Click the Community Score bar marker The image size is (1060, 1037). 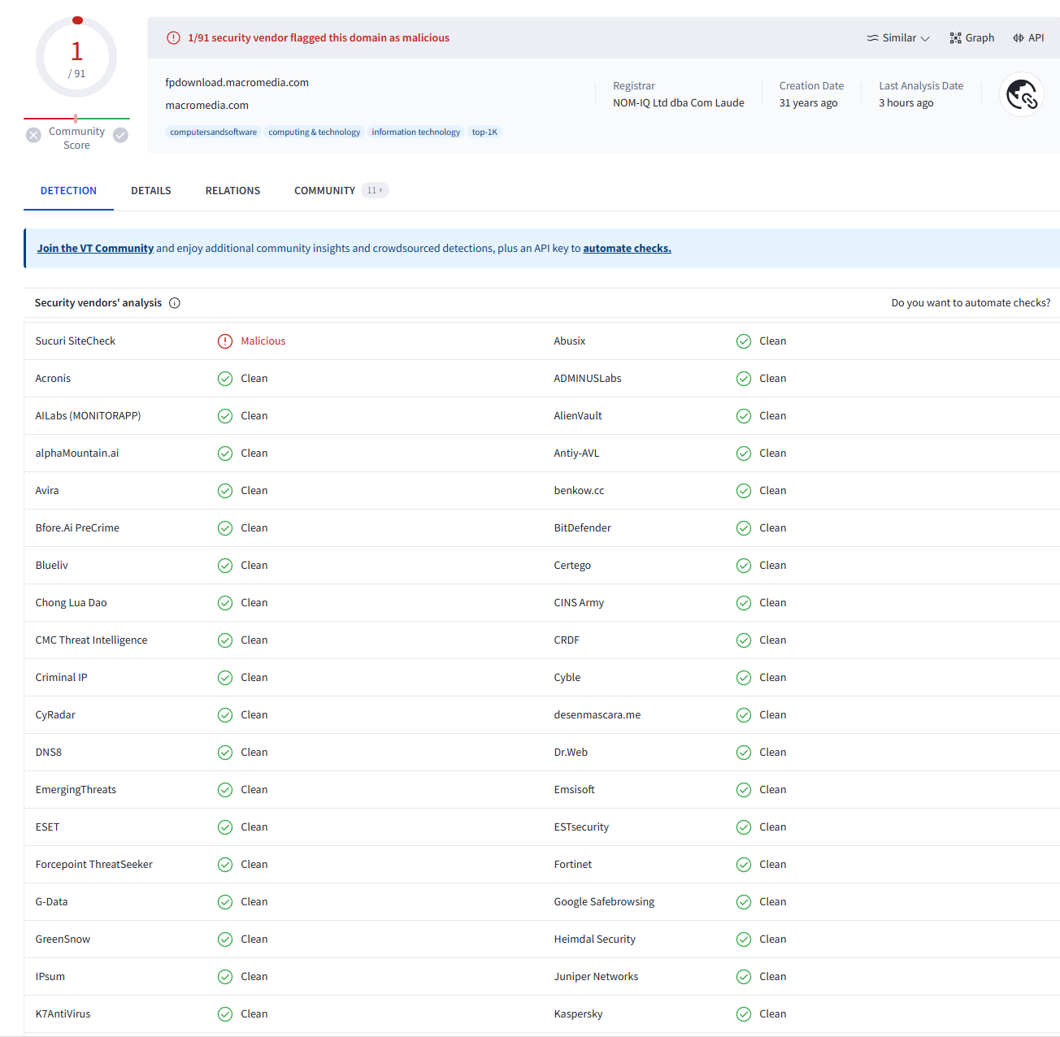pyautogui.click(x=76, y=119)
